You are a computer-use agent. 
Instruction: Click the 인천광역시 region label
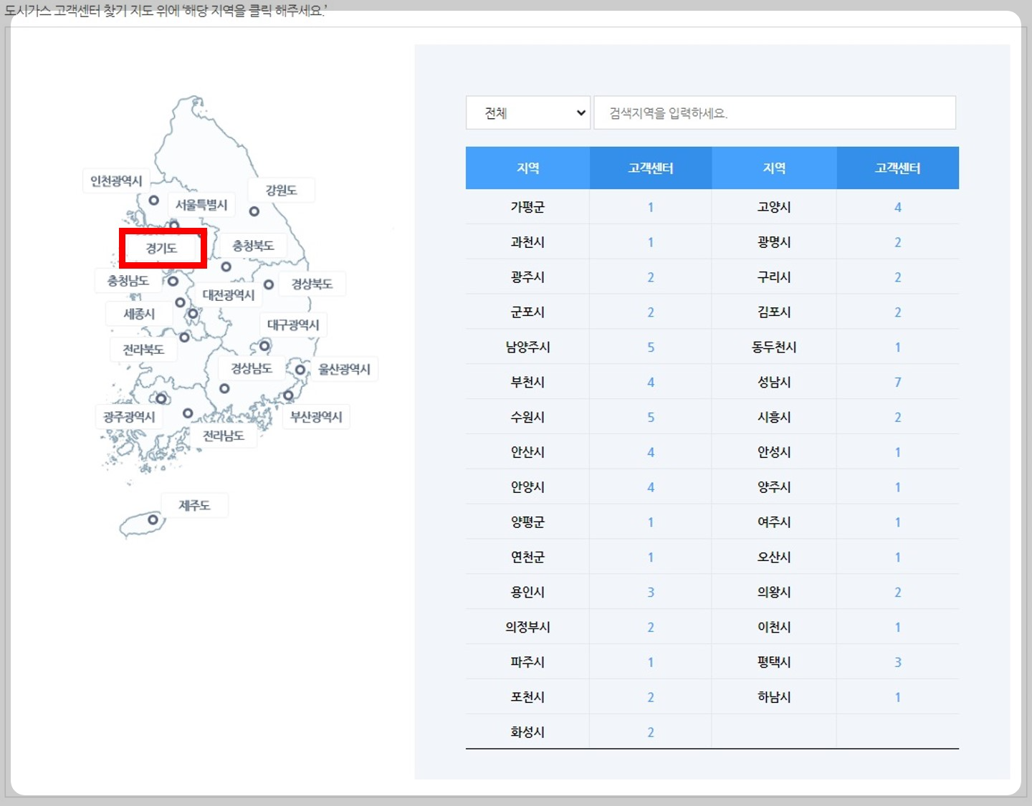118,181
